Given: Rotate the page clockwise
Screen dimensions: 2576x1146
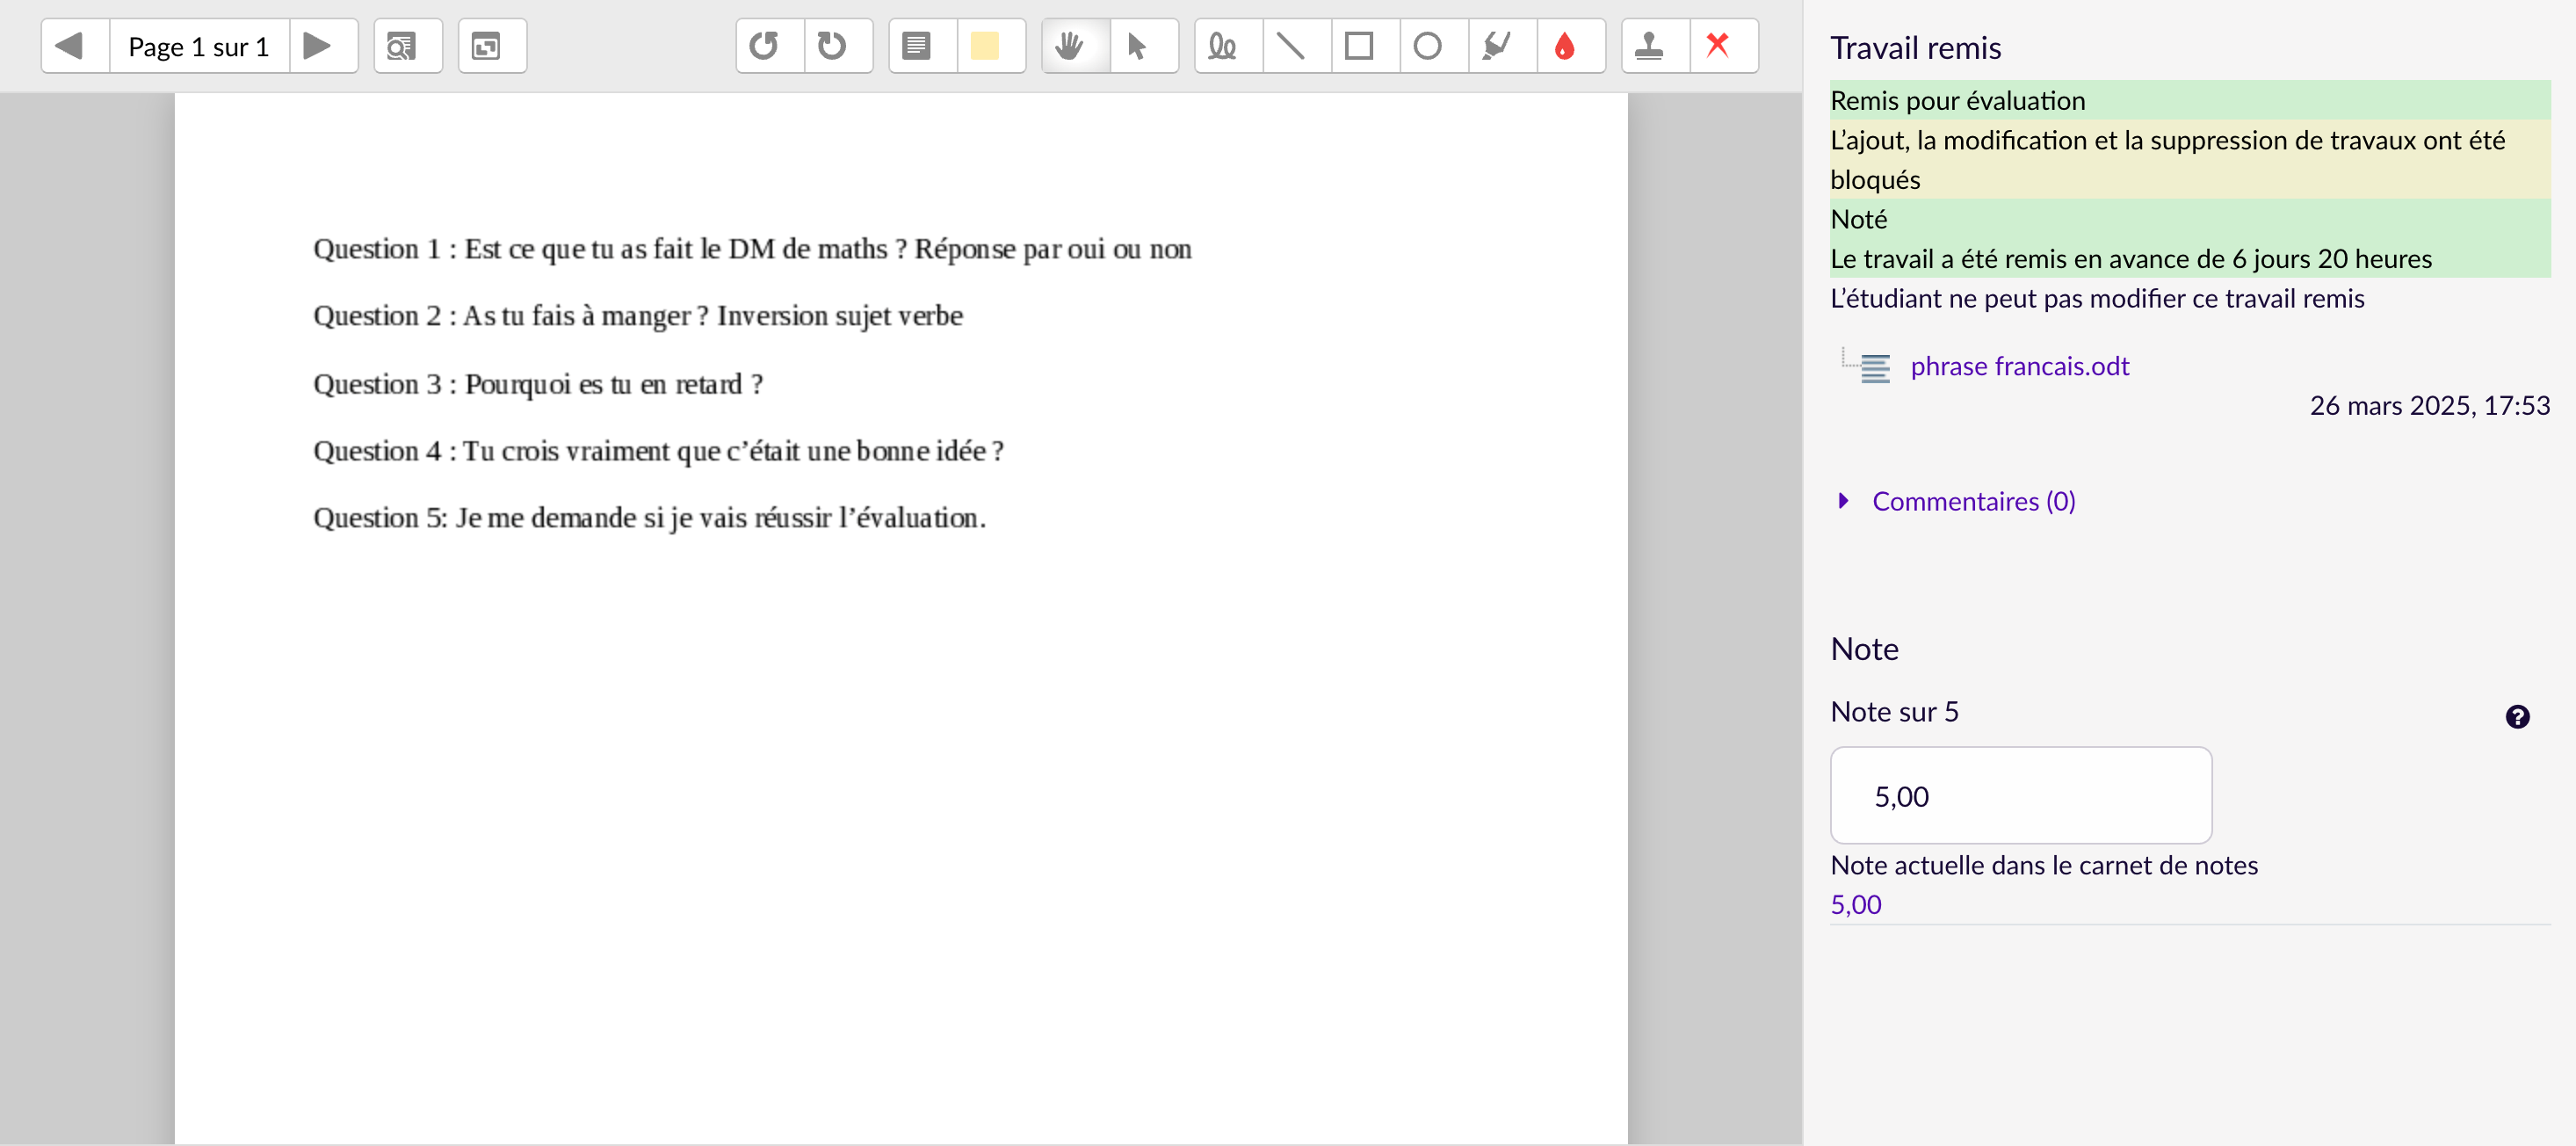Looking at the screenshot, I should click(x=832, y=46).
